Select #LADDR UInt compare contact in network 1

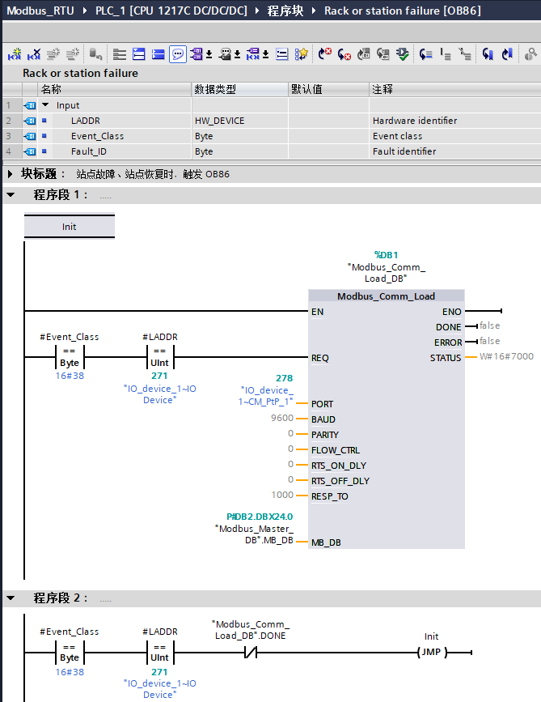(159, 357)
